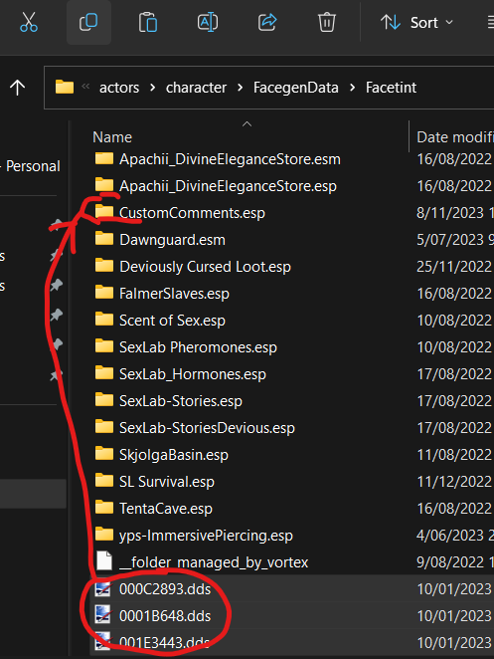This screenshot has width=494, height=659.
Task: Select SL Survival.esp folder name
Action: point(167,482)
